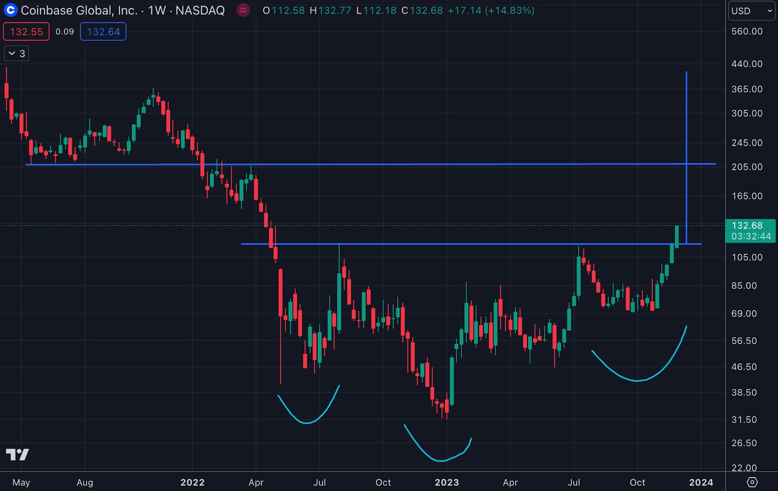Click the NASDAQ exchange label
Image resolution: width=778 pixels, height=491 pixels.
tap(200, 10)
